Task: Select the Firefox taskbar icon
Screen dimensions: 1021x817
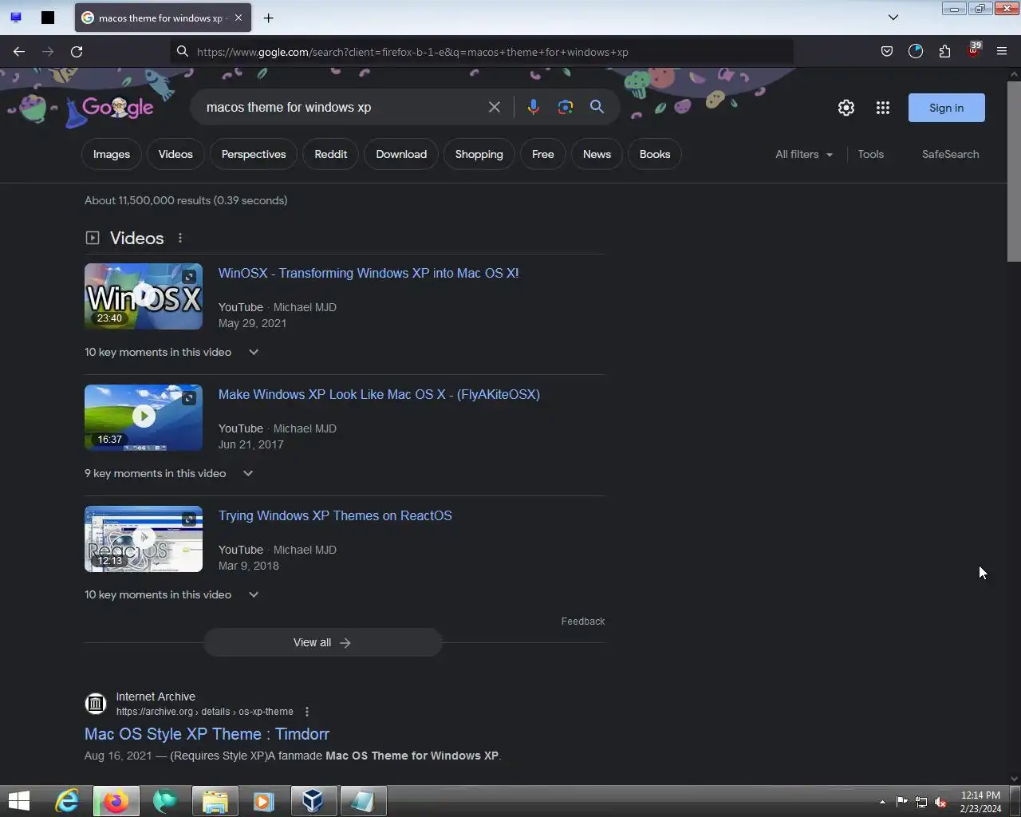Action: 116,801
